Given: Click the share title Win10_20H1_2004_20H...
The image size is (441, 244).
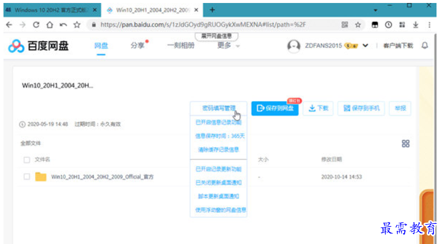Looking at the screenshot, I should click(x=57, y=86).
